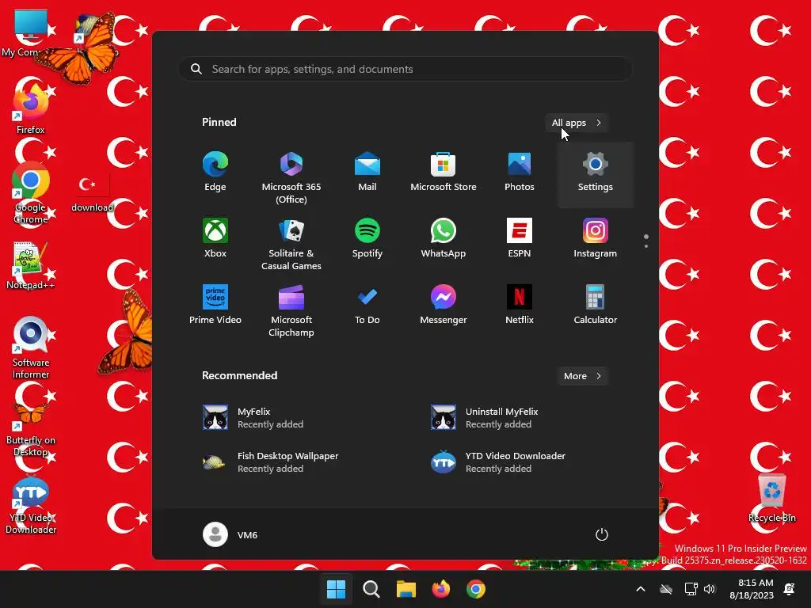Launch the To Do app

[x=367, y=306]
